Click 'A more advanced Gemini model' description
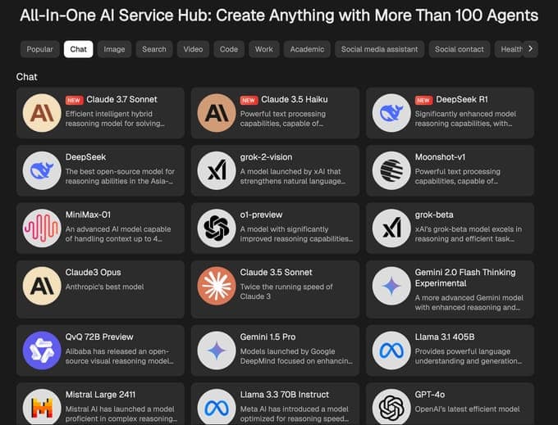The height and width of the screenshot is (425, 558). tap(469, 302)
